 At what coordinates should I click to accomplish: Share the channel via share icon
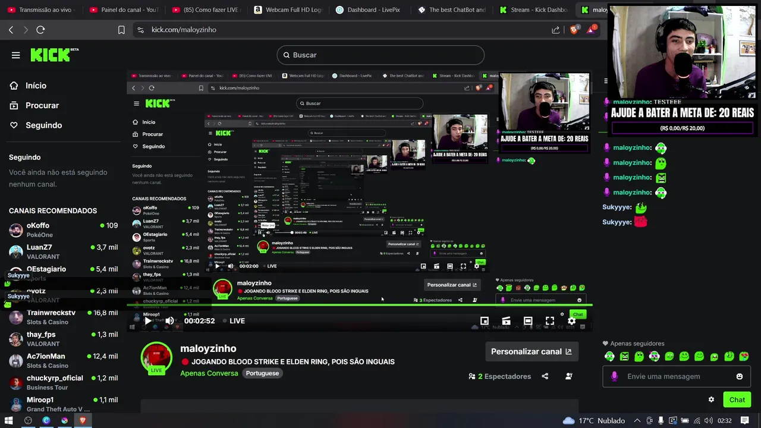545,376
